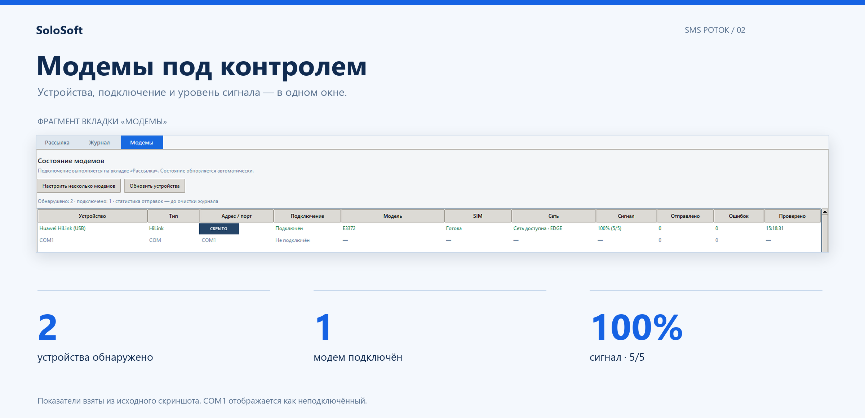Click the Ошибок column header
Image resolution: width=865 pixels, height=418 pixels.
coord(738,216)
